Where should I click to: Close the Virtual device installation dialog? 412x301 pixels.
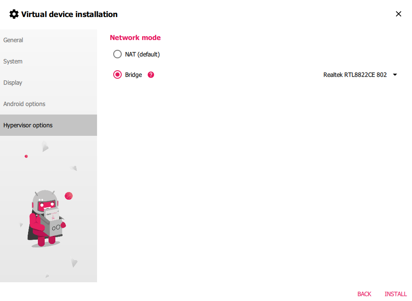click(x=398, y=14)
